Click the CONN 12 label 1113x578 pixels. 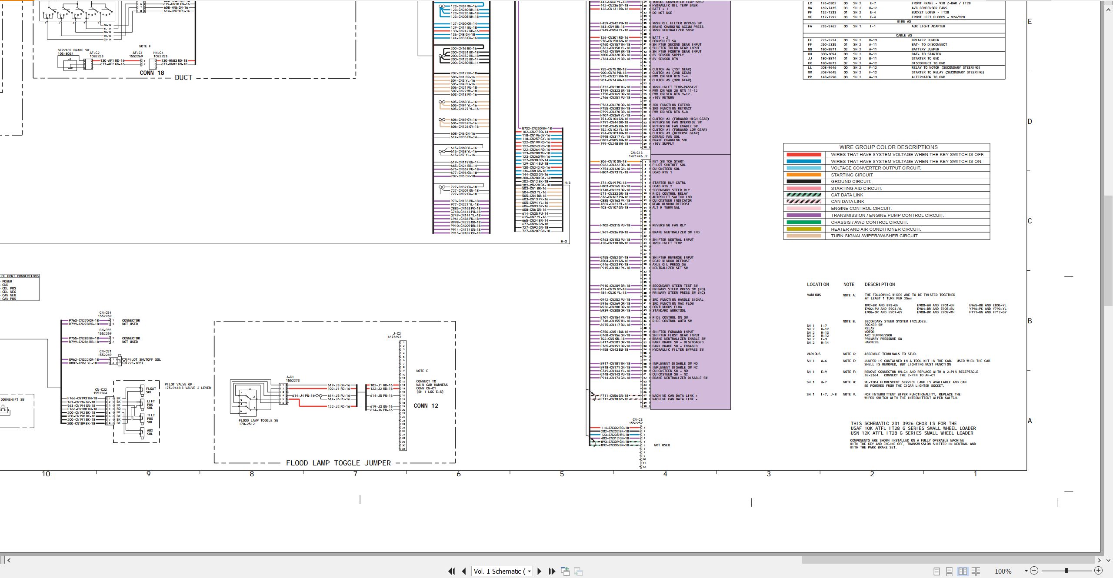(x=426, y=405)
